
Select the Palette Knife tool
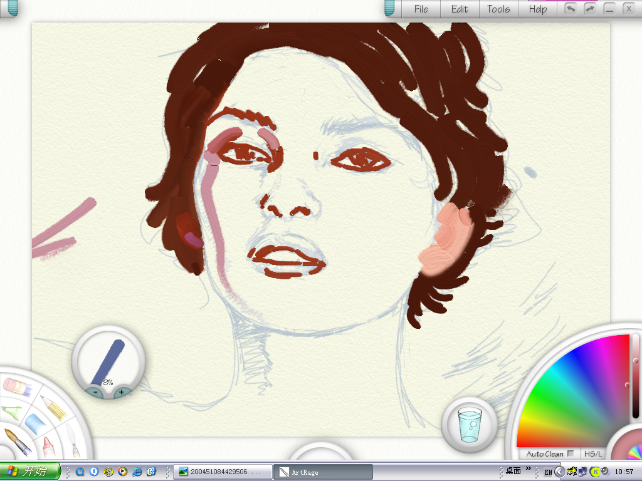(x=73, y=440)
